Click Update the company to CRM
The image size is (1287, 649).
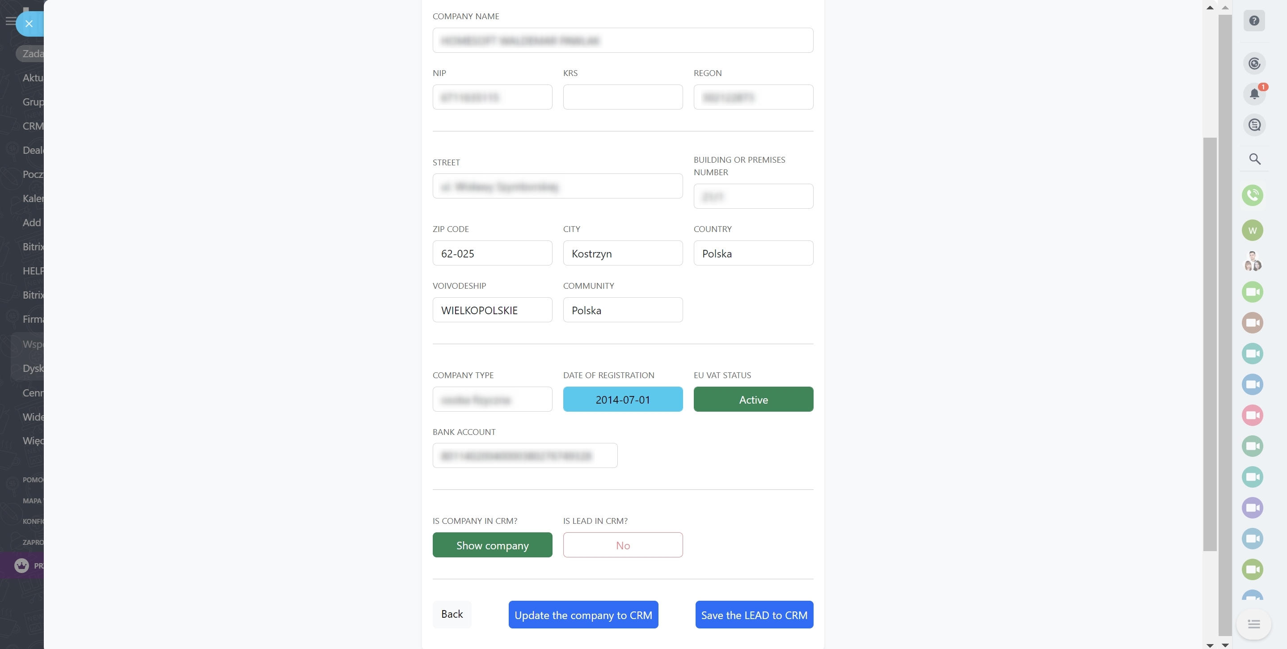(583, 615)
